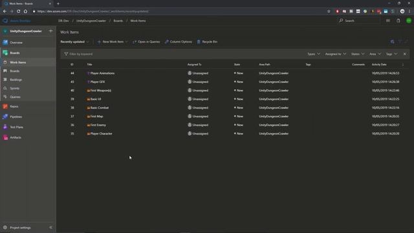The image size is (414, 233).
Task: Open the work list icon in the header
Action: (388, 21)
